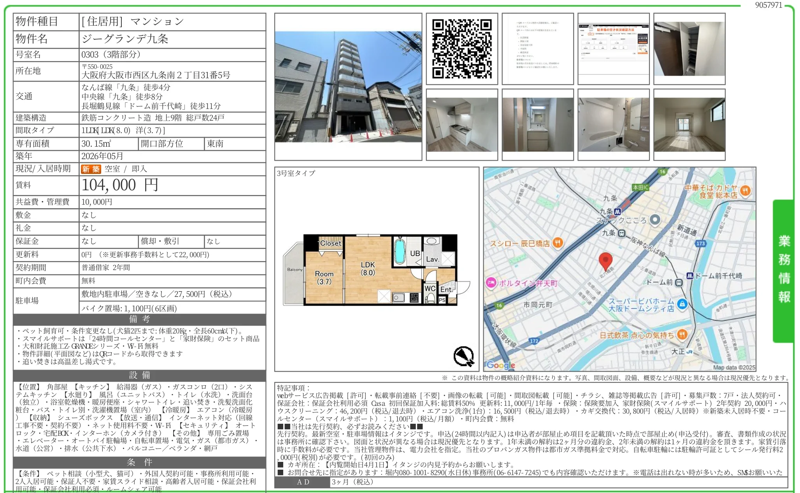Image resolution: width=800 pixels, height=493 pixels.
Task: Click the property name ジーグランデ九条
Action: coord(125,39)
